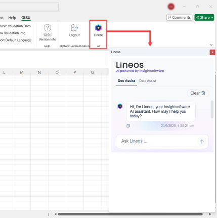Click the user account avatar
The height and width of the screenshot is (218, 217).
coord(171,7)
